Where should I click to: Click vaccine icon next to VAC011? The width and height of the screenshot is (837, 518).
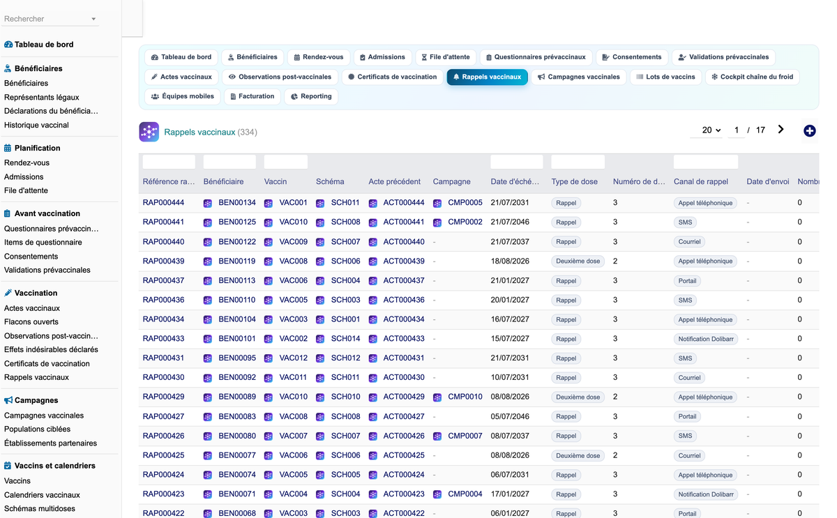click(268, 378)
